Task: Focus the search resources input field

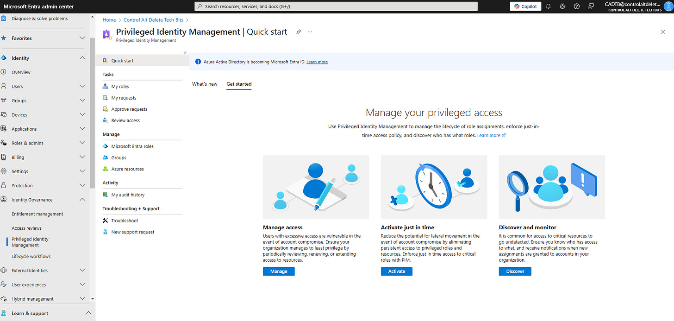Action: pos(336,6)
